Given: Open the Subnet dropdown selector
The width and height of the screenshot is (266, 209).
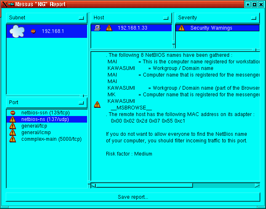Looking at the screenshot, I should coord(81,18).
